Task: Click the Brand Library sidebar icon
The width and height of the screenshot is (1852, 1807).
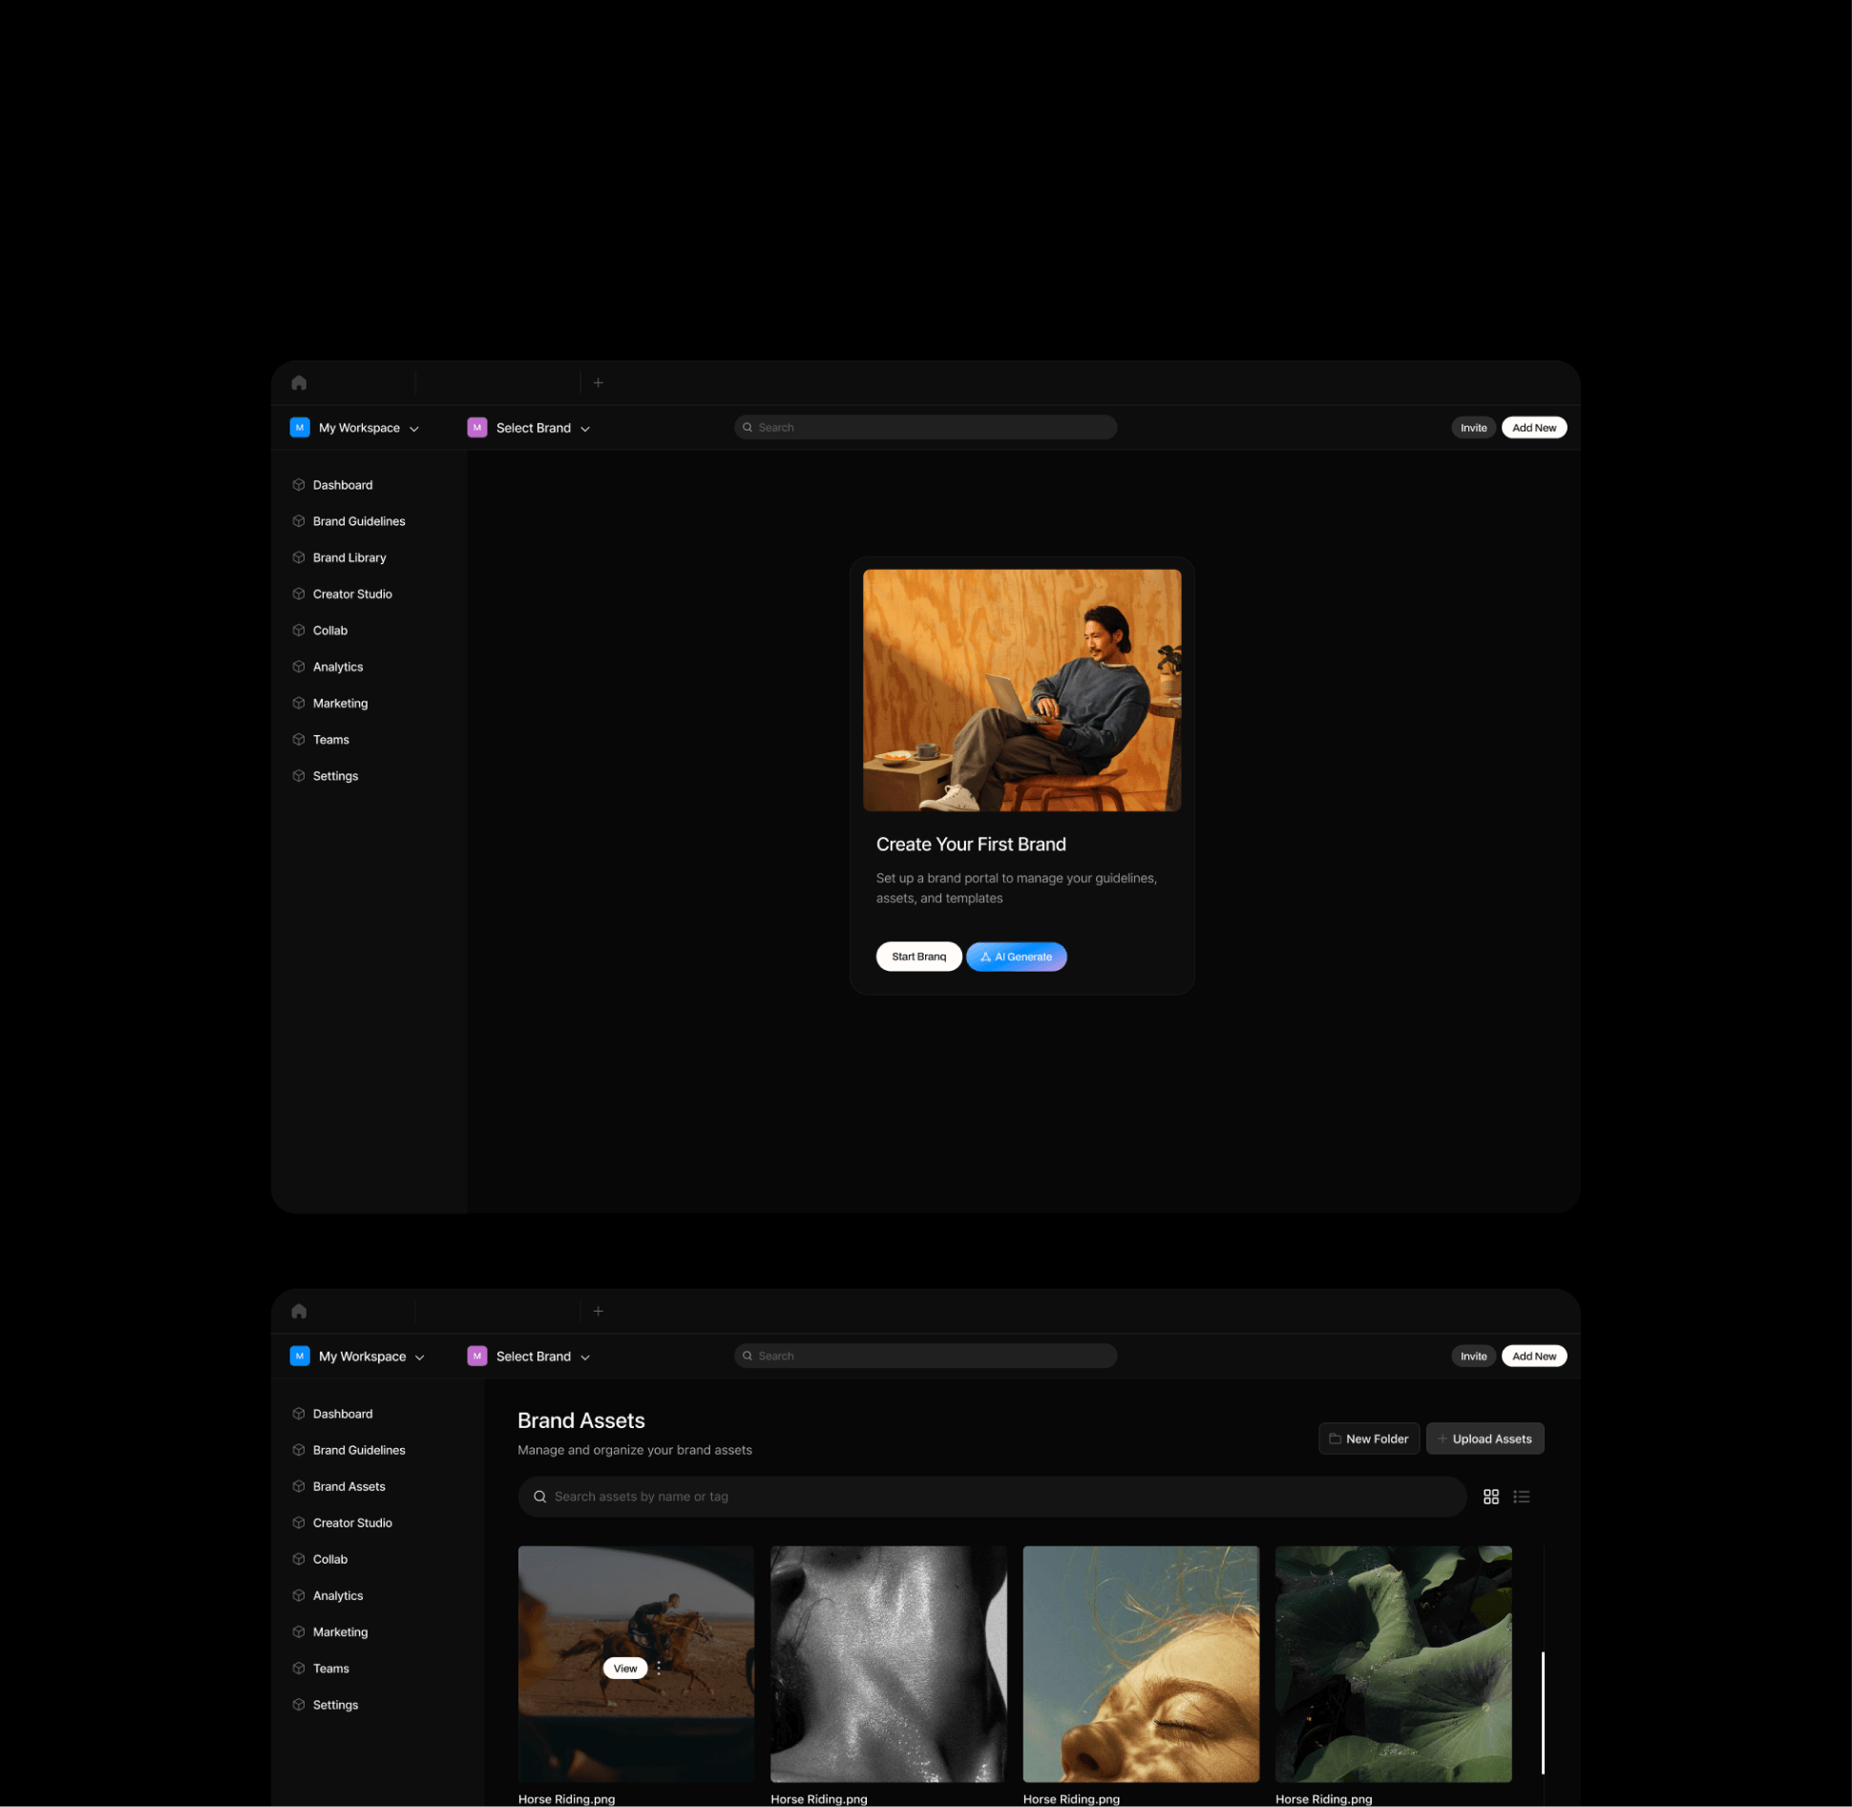Action: point(299,557)
